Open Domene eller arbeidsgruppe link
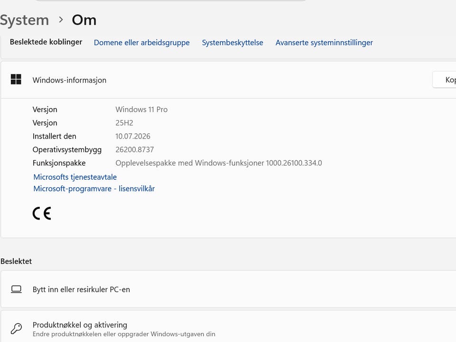The width and height of the screenshot is (456, 342). [142, 43]
